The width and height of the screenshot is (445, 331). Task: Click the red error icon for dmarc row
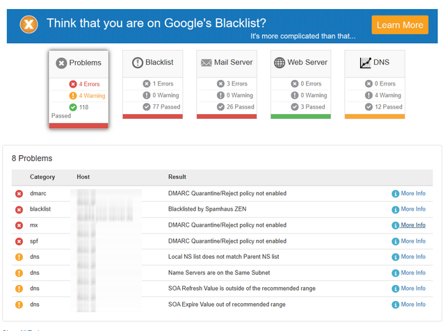(19, 193)
